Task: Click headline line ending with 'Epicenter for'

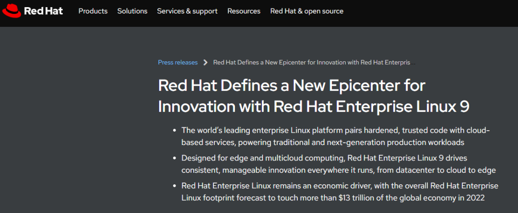Action: pyautogui.click(x=292, y=86)
